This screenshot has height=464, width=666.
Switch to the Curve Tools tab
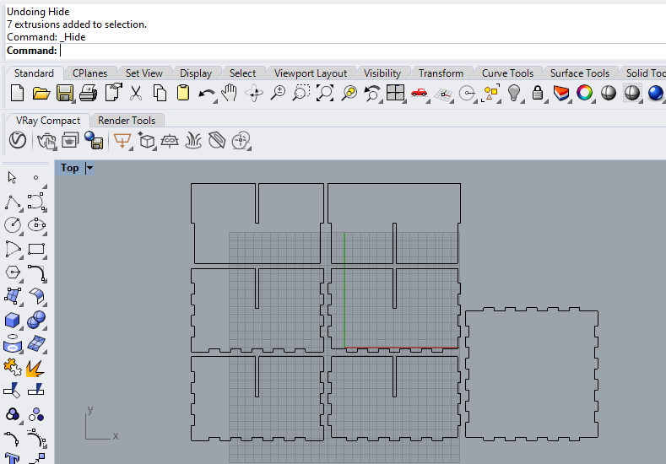pos(507,73)
